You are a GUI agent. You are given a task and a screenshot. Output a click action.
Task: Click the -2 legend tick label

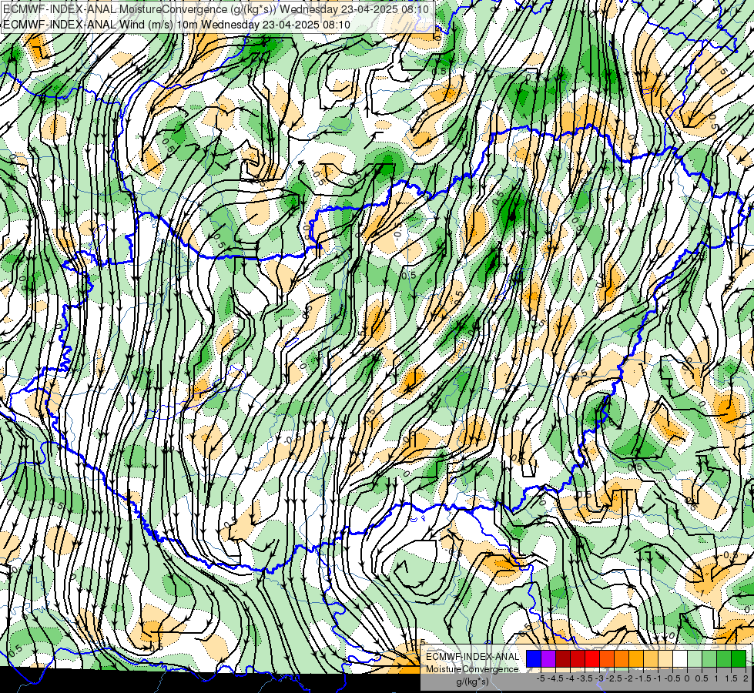pyautogui.click(x=628, y=678)
